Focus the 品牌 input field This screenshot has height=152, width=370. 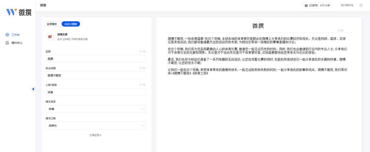[x=96, y=59]
